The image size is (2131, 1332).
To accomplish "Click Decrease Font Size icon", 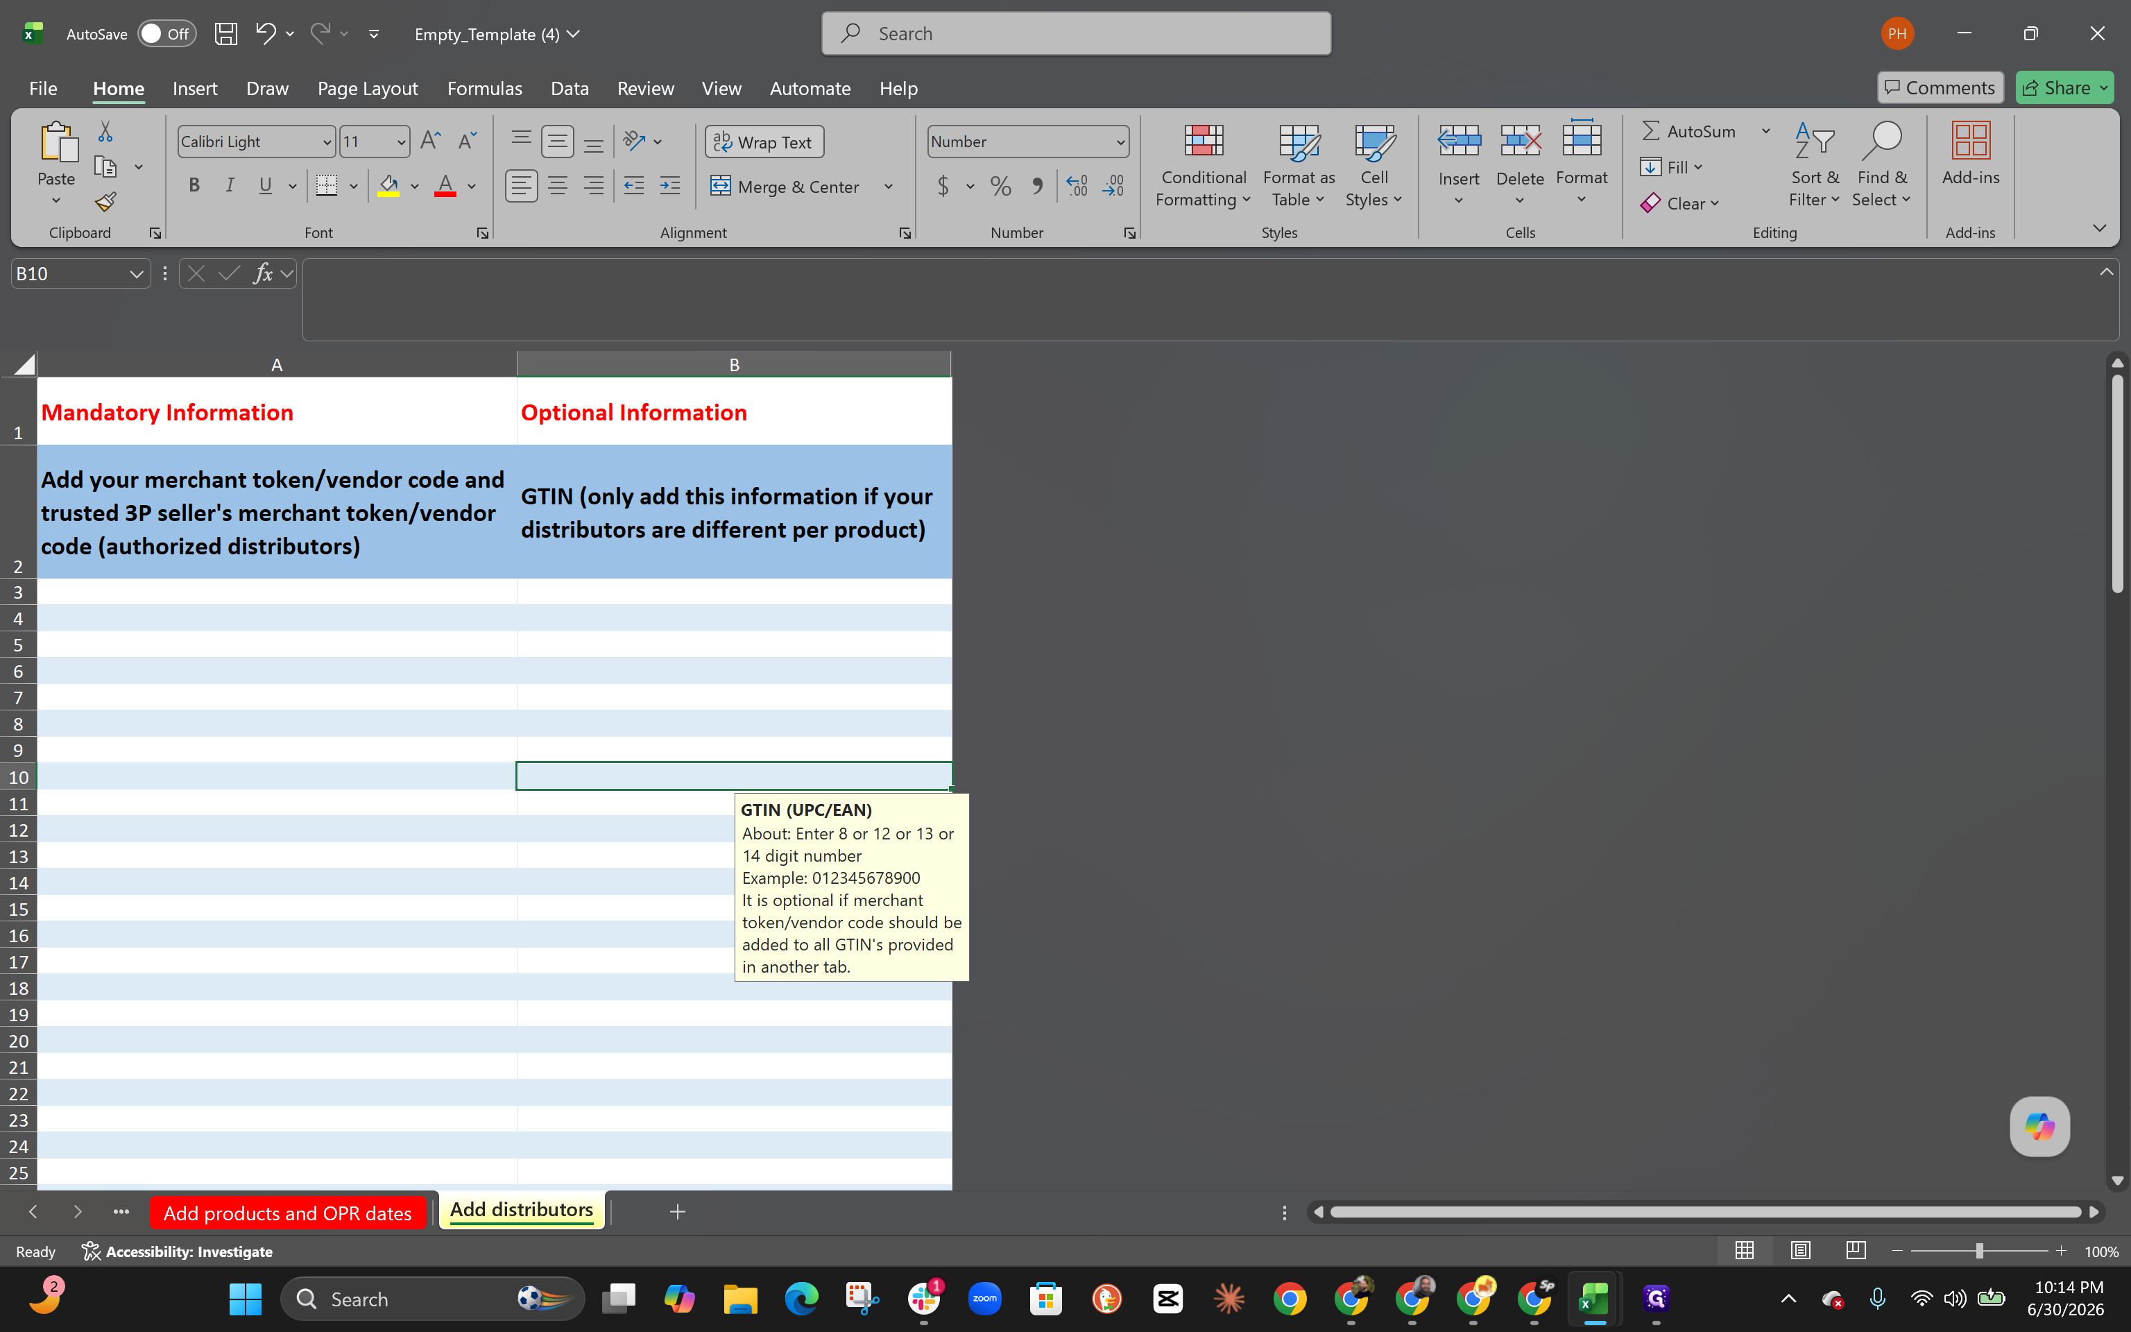I will (x=467, y=141).
